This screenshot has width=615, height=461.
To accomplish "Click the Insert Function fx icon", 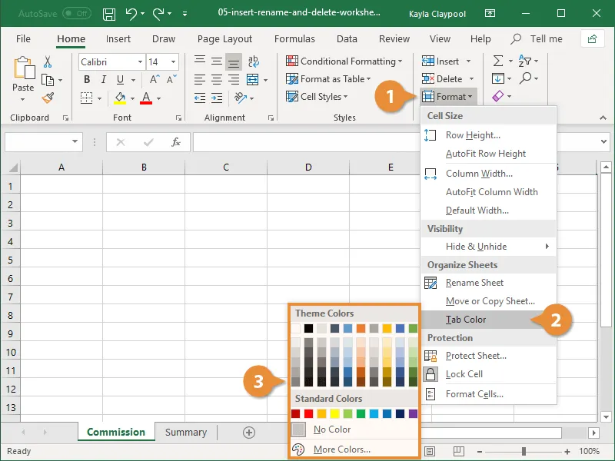I will 176,142.
